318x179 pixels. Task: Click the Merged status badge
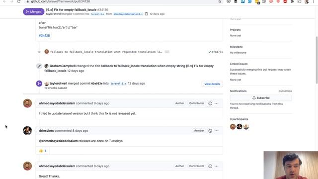pyautogui.click(x=33, y=12)
